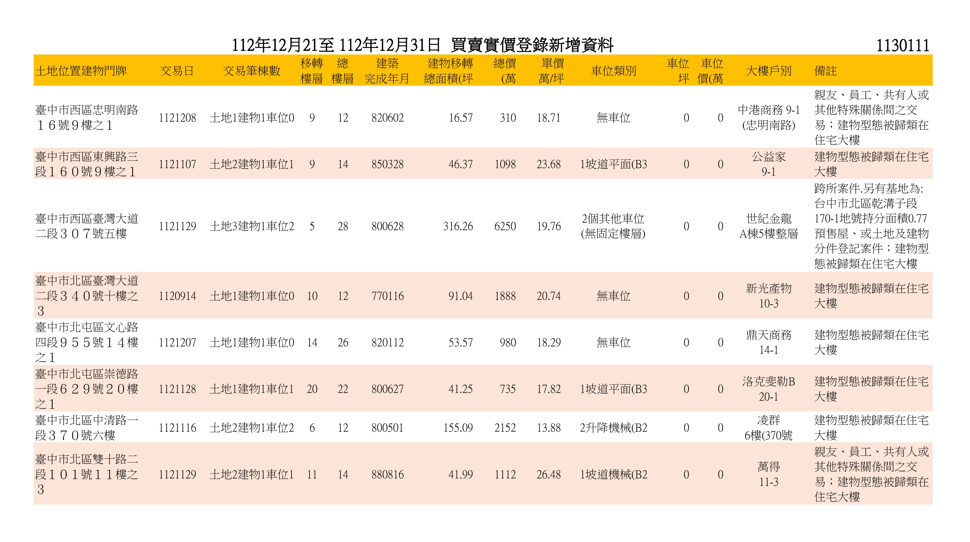This screenshot has width=970, height=542.
Task: Click the cell 土地3建物1車位2
Action: (x=251, y=226)
